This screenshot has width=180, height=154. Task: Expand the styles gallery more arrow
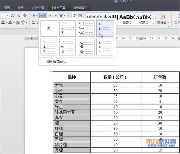[x=154, y=23]
